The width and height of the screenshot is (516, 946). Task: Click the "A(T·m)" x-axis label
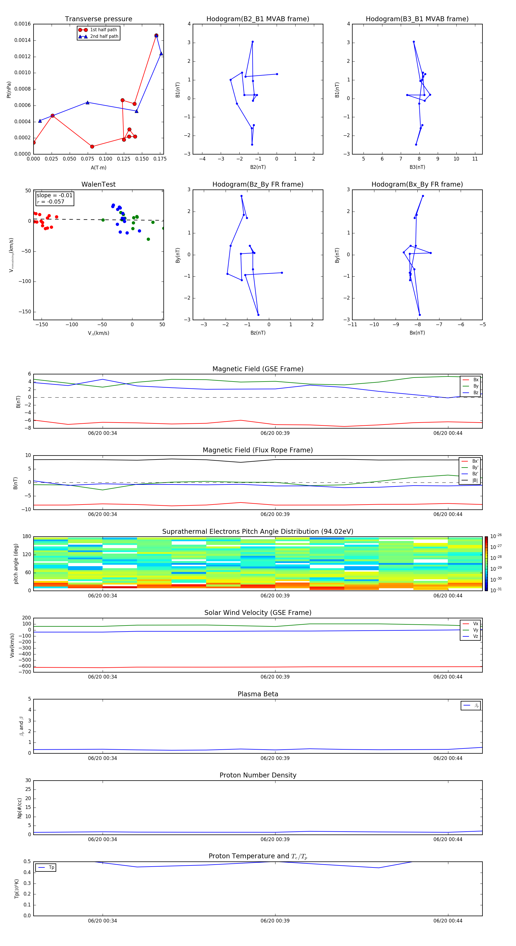(x=98, y=168)
